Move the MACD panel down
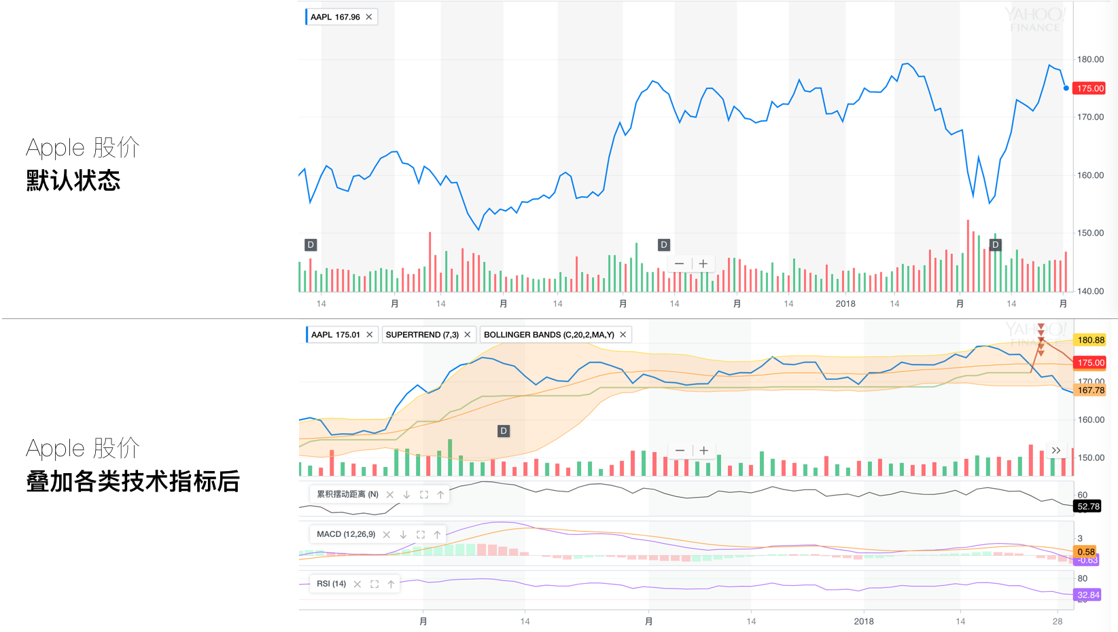Screen dimensions: 1118x632 click(404, 535)
